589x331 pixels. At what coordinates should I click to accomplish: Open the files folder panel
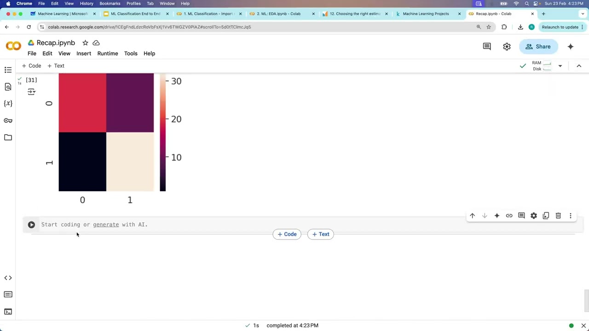tap(8, 137)
